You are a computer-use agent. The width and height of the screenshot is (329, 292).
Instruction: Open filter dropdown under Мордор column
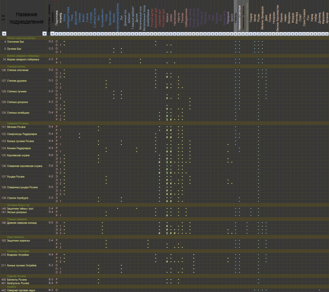click(x=292, y=34)
